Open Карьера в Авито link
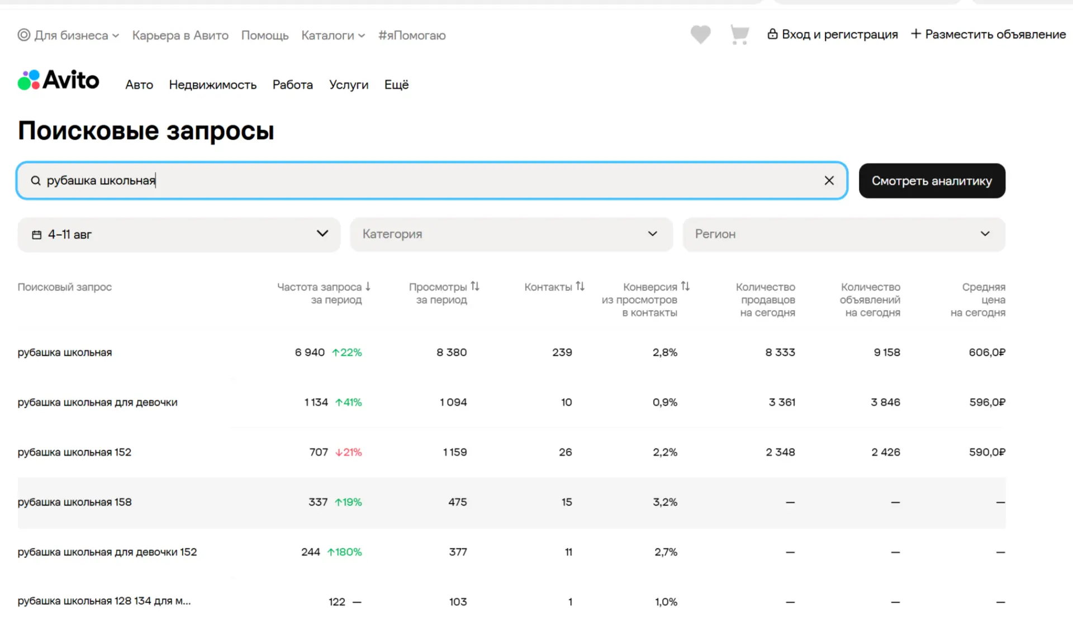The height and width of the screenshot is (644, 1073). (181, 35)
